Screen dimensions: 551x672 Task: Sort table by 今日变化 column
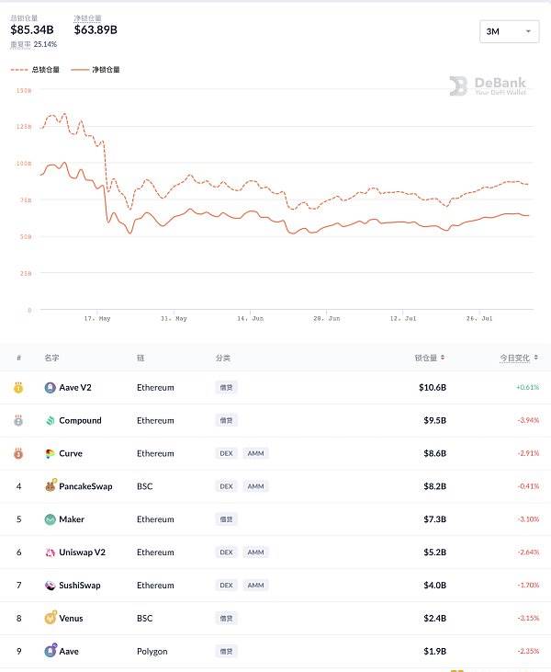(519, 358)
